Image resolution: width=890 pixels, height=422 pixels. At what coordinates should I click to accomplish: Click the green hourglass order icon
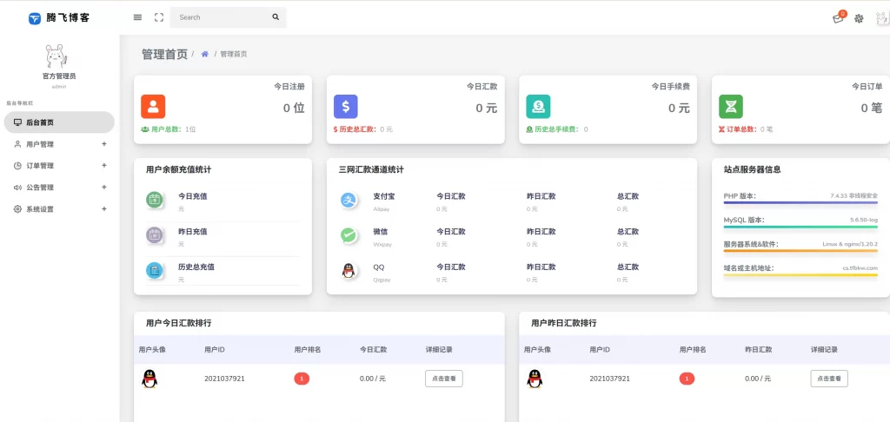click(x=731, y=107)
